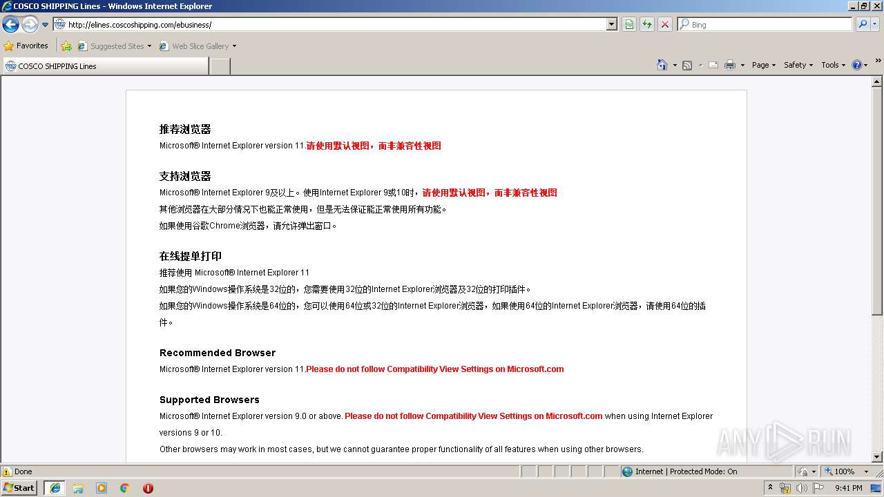This screenshot has height=497, width=884.
Task: Expand the address bar autocomplete dropdown
Action: pos(611,25)
